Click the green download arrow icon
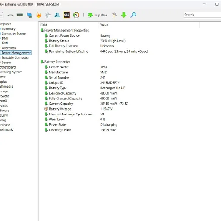Viewport: 221px width, 221px height. coord(124,15)
